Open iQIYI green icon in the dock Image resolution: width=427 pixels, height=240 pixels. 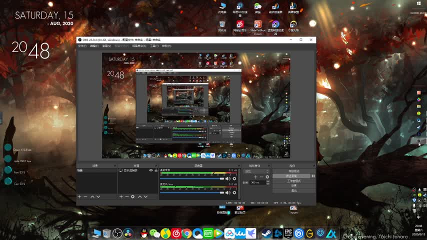pyautogui.click(x=208, y=233)
